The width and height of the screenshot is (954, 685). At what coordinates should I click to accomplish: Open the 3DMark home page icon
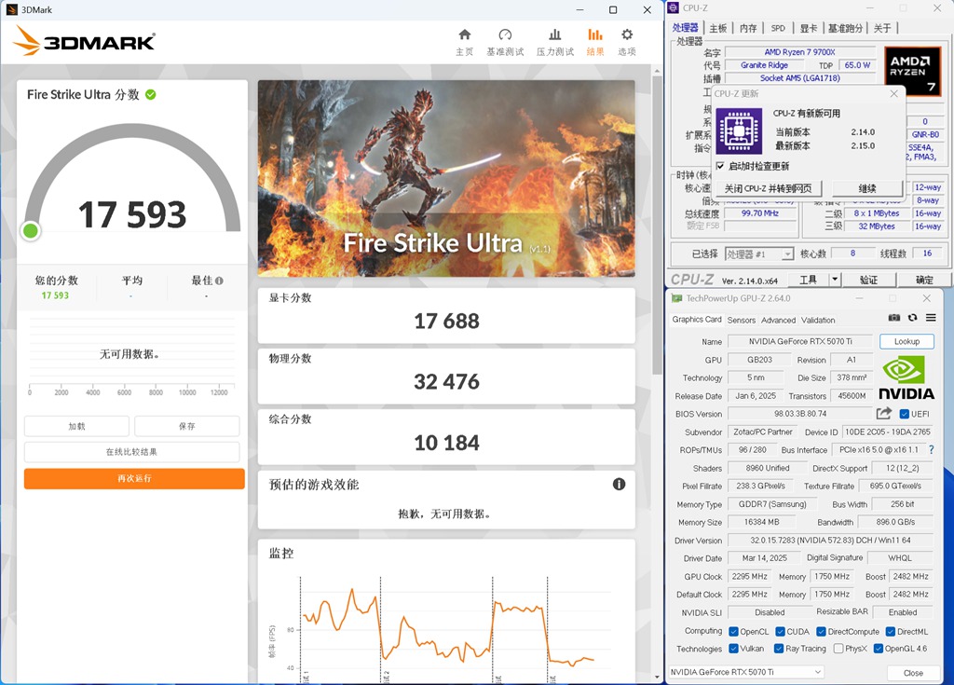(465, 34)
